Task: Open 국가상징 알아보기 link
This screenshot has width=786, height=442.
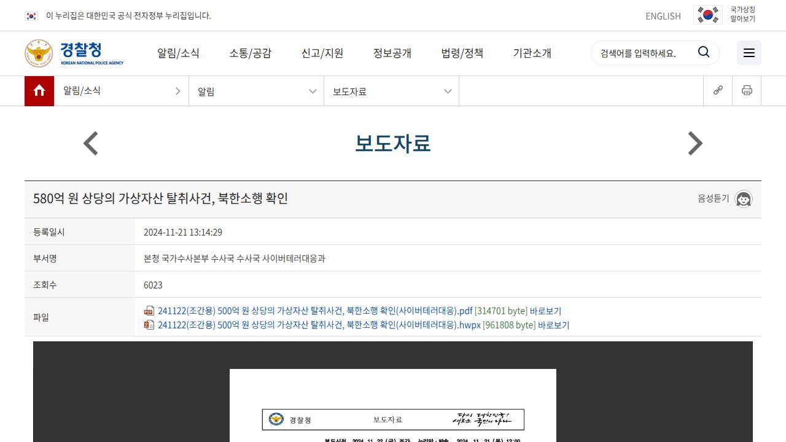Action: (742, 14)
